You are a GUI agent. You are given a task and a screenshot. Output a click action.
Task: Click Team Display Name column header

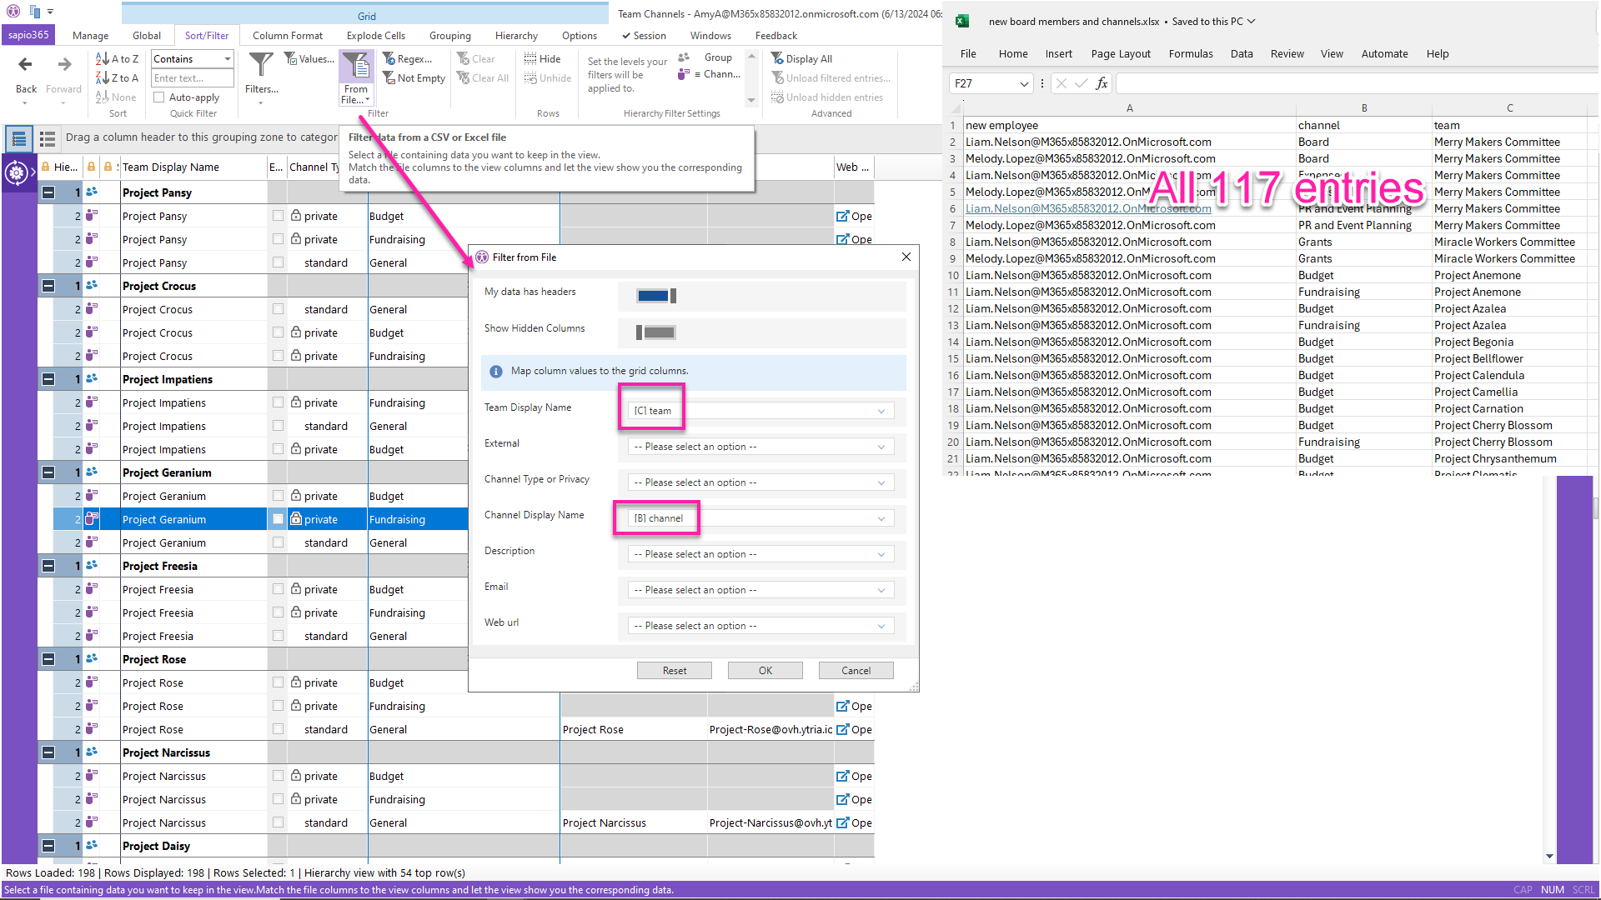click(192, 167)
